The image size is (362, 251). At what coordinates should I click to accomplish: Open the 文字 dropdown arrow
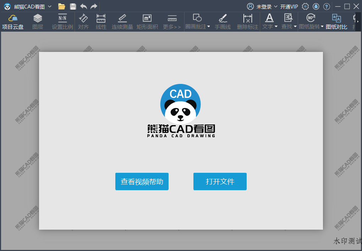(276, 27)
